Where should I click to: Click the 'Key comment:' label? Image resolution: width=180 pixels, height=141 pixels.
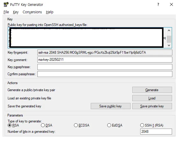click(x=17, y=60)
